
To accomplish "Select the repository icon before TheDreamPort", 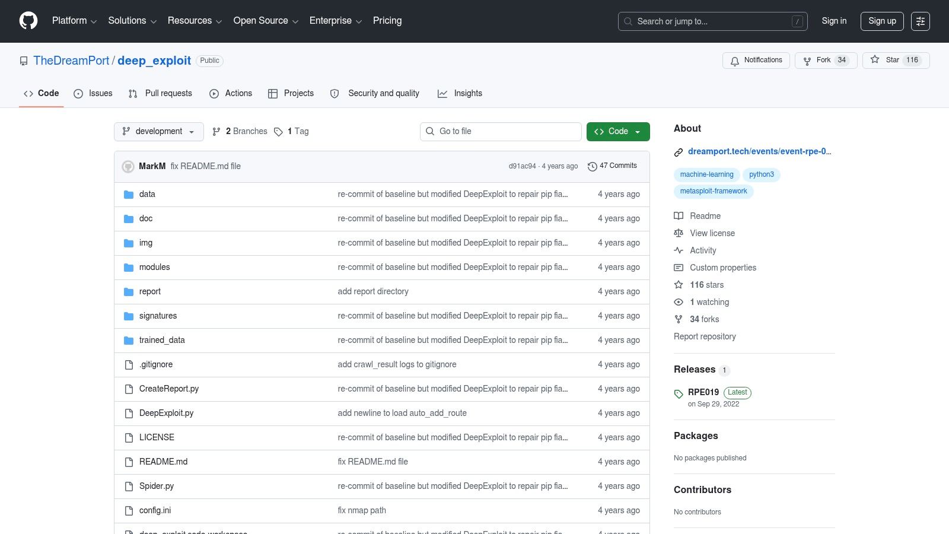I will pos(24,61).
